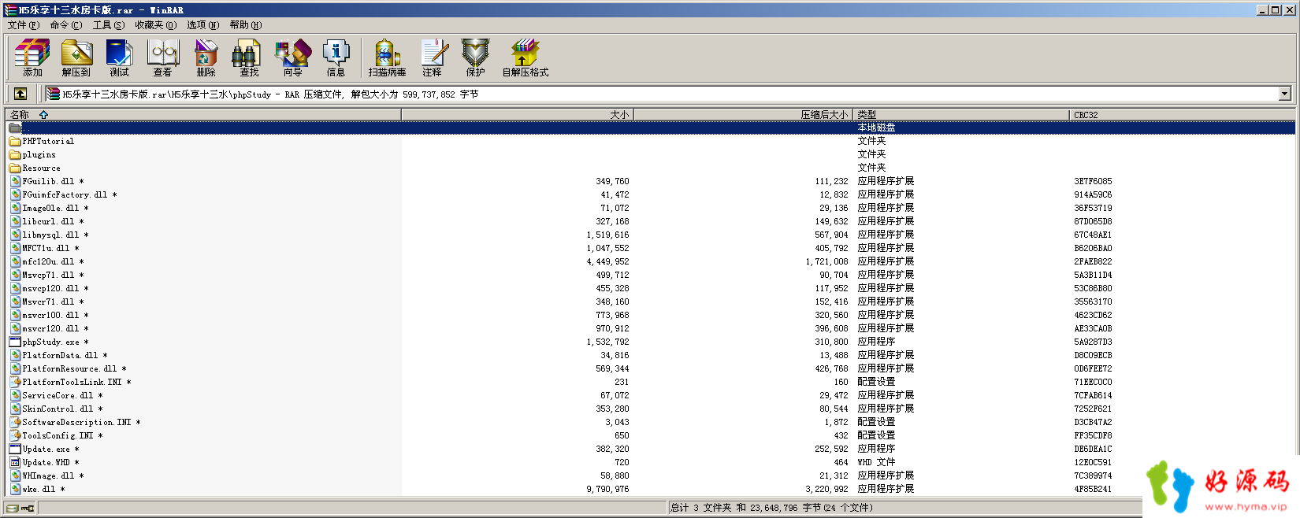Click the Resource folder icon
Screen dimensions: 1300x518
[15, 168]
